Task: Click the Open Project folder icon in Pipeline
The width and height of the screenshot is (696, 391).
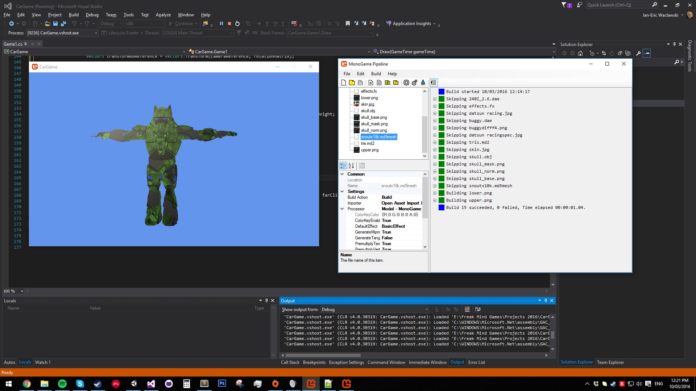Action: coord(352,83)
